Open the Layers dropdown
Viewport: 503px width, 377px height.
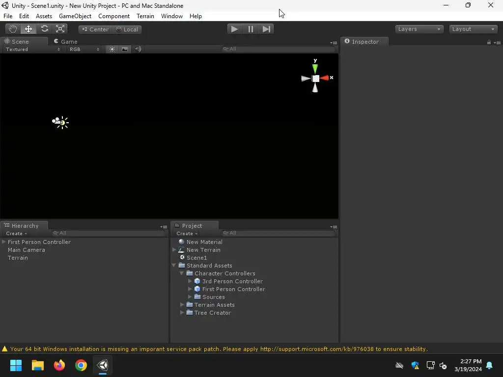pyautogui.click(x=419, y=29)
